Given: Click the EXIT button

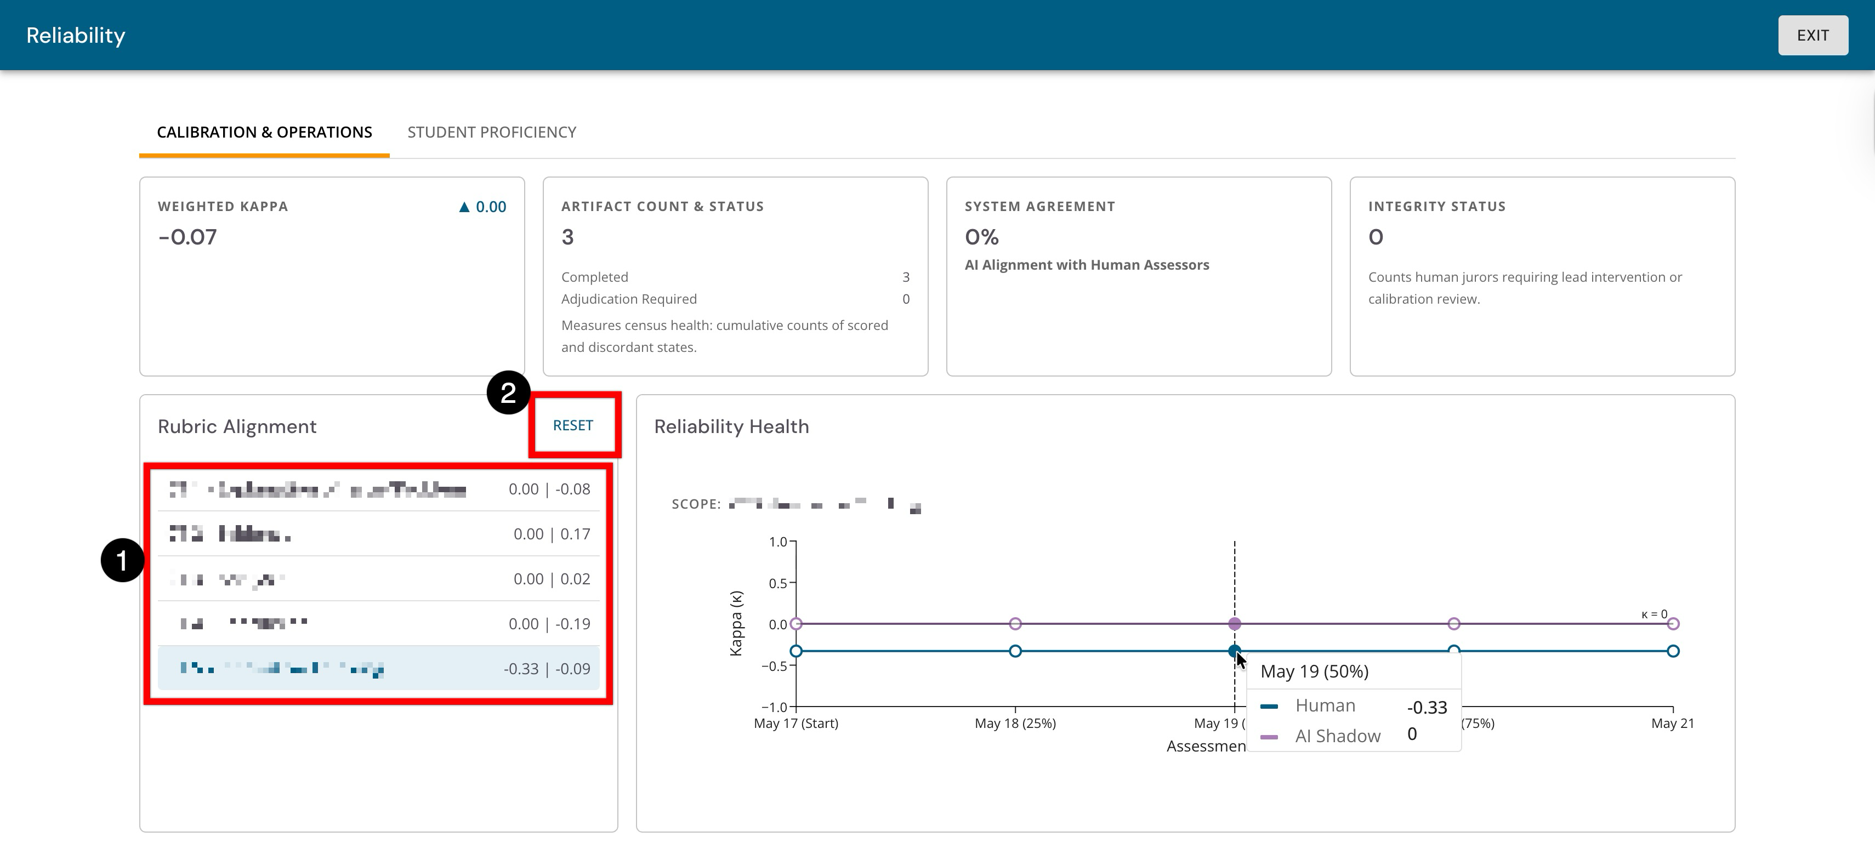Looking at the screenshot, I should click(1813, 35).
